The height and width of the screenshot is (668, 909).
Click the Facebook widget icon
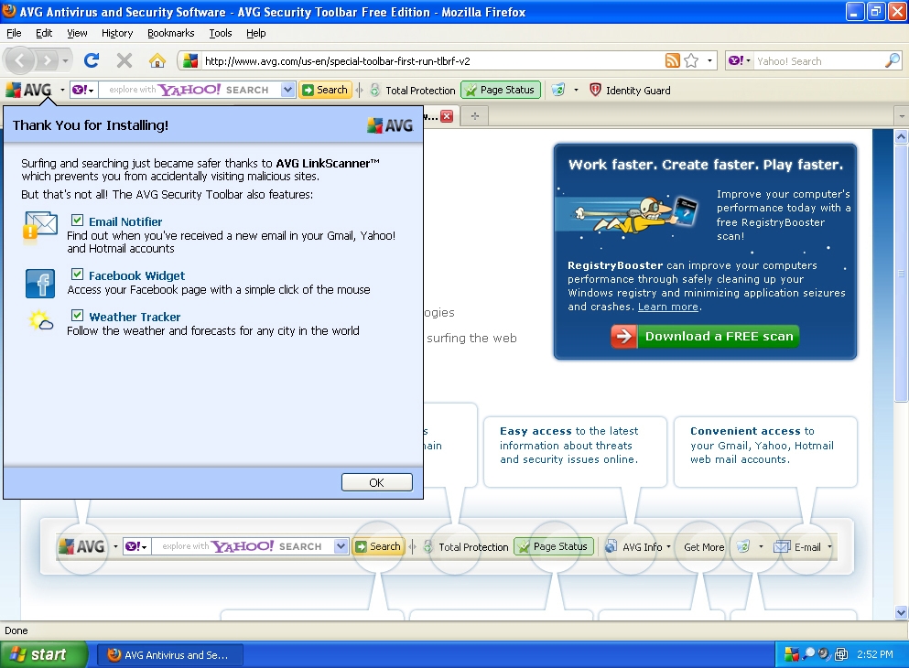pos(40,284)
